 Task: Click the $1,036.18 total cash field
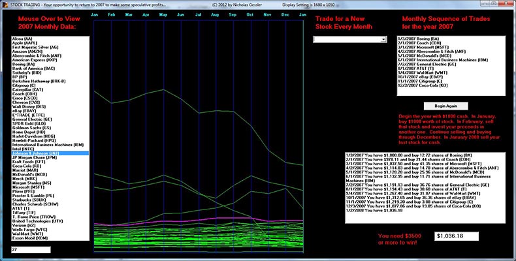(457, 236)
